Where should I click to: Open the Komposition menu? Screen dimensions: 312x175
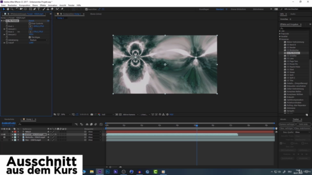pyautogui.click(x=24, y=5)
